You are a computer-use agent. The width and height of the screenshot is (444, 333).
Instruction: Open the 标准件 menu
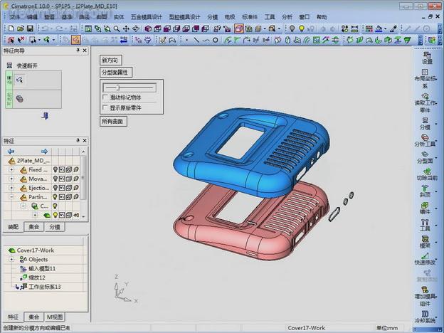click(x=250, y=17)
